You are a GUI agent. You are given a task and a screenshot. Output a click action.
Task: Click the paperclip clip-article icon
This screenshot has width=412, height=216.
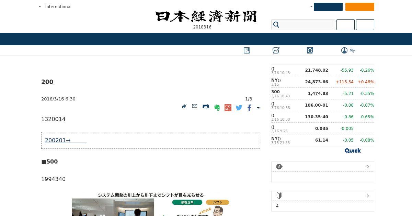tap(184, 106)
